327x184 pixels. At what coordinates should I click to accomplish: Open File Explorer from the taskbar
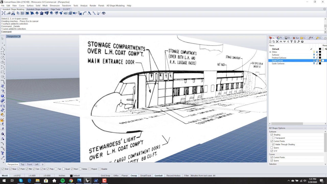coord(38,181)
